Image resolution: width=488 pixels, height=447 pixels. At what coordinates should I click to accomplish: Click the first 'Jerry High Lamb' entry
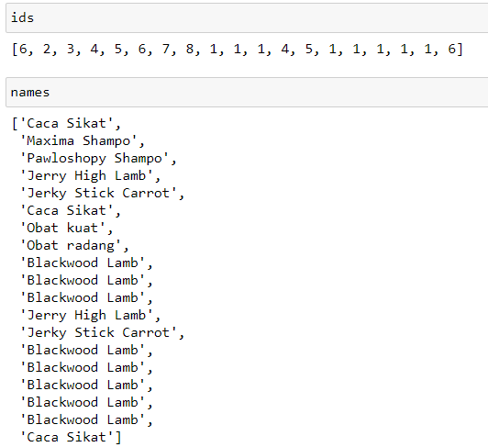[x=90, y=175]
